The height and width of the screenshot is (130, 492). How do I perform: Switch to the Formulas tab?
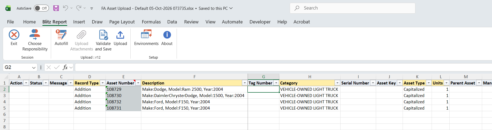point(151,22)
